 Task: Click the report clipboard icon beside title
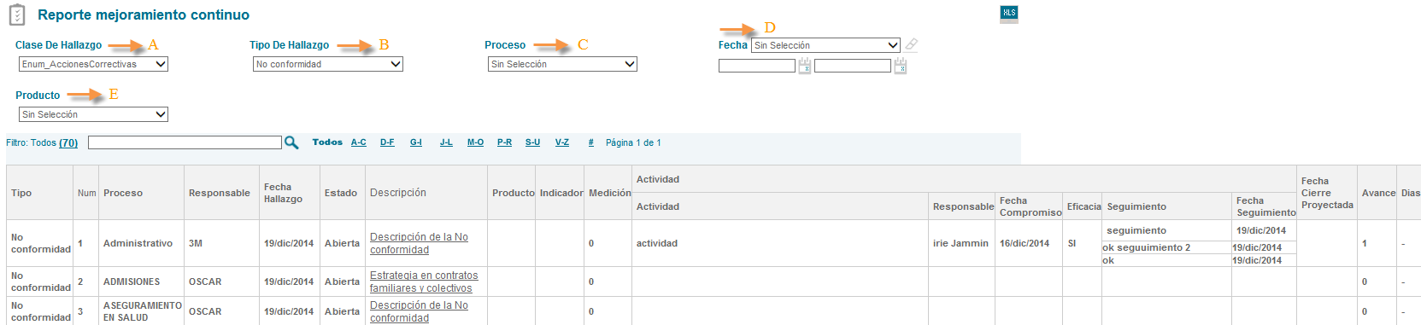(16, 15)
